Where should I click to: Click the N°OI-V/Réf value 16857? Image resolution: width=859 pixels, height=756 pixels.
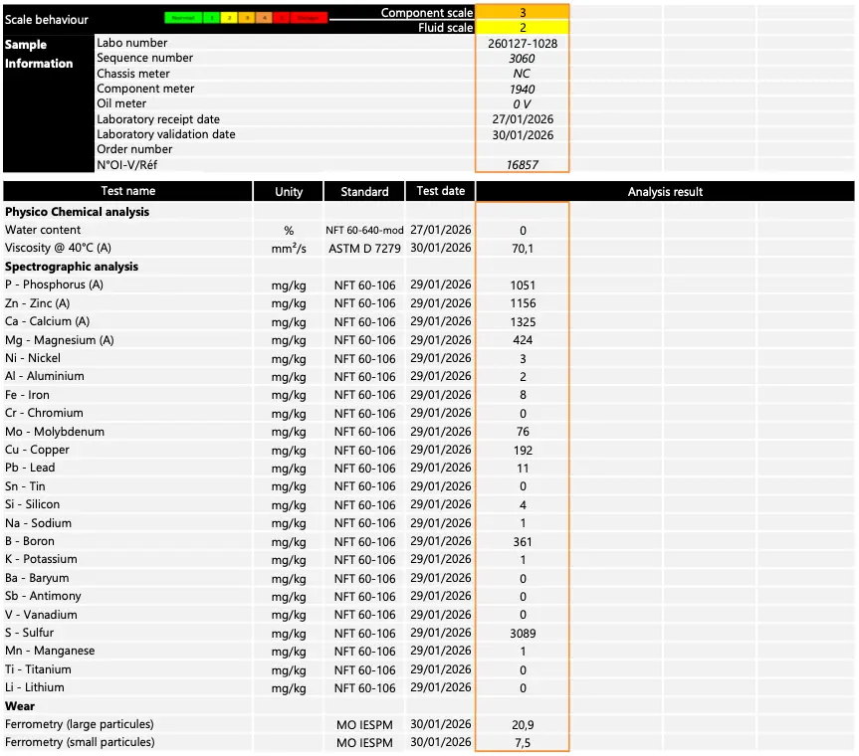[x=523, y=165]
